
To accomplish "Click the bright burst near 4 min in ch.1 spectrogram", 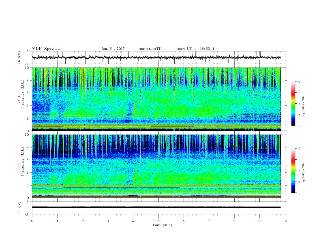I will (x=135, y=109).
